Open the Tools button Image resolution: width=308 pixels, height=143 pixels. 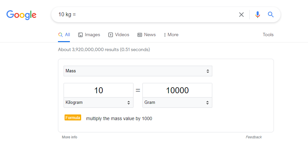click(x=268, y=35)
